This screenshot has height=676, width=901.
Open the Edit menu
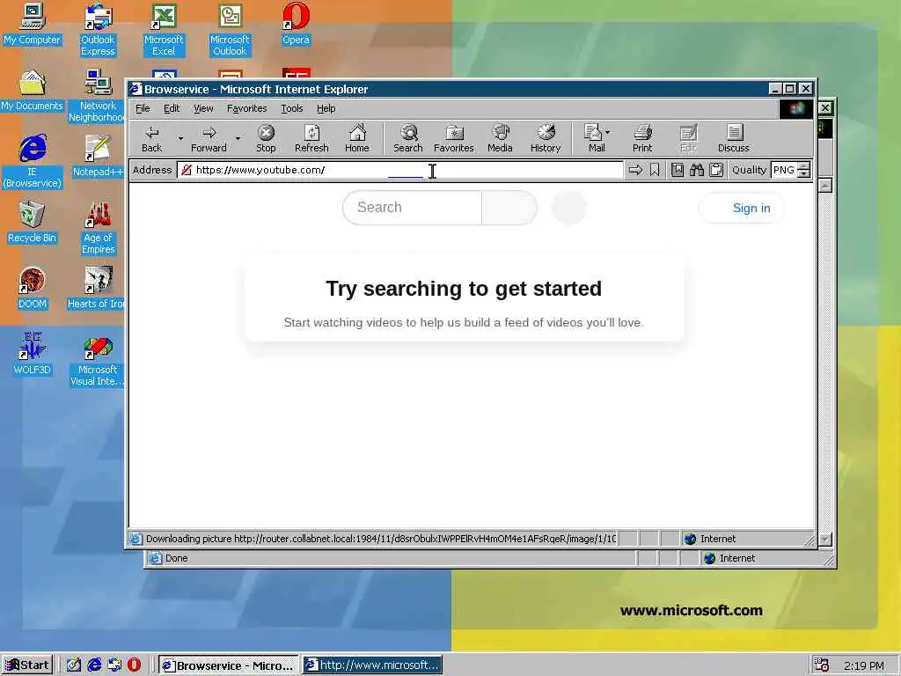pyautogui.click(x=172, y=108)
